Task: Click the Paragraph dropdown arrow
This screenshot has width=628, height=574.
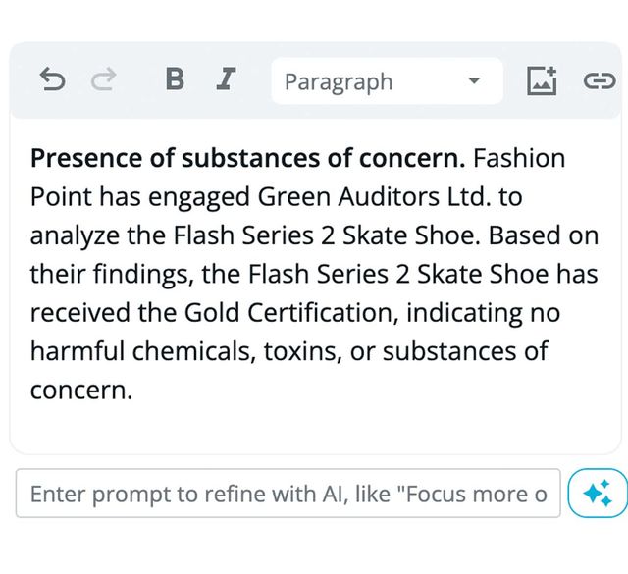Action: click(x=474, y=81)
